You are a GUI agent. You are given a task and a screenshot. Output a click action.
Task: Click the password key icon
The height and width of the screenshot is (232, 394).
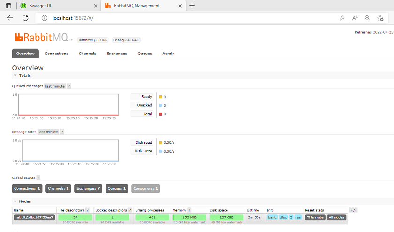pyautogui.click(x=342, y=18)
